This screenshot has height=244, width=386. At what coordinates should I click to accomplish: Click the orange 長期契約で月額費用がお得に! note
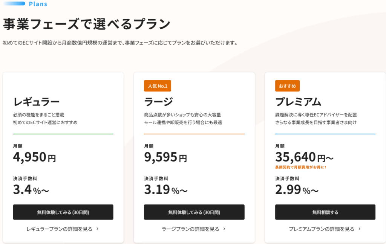[x=300, y=167]
